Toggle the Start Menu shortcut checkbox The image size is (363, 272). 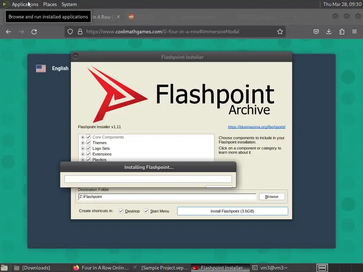tap(146, 211)
